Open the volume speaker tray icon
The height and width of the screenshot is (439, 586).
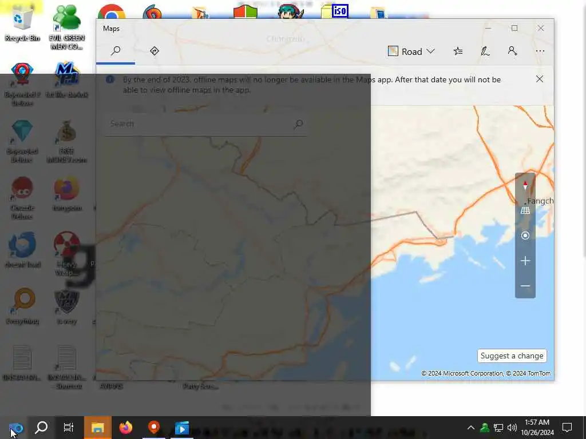tap(512, 428)
